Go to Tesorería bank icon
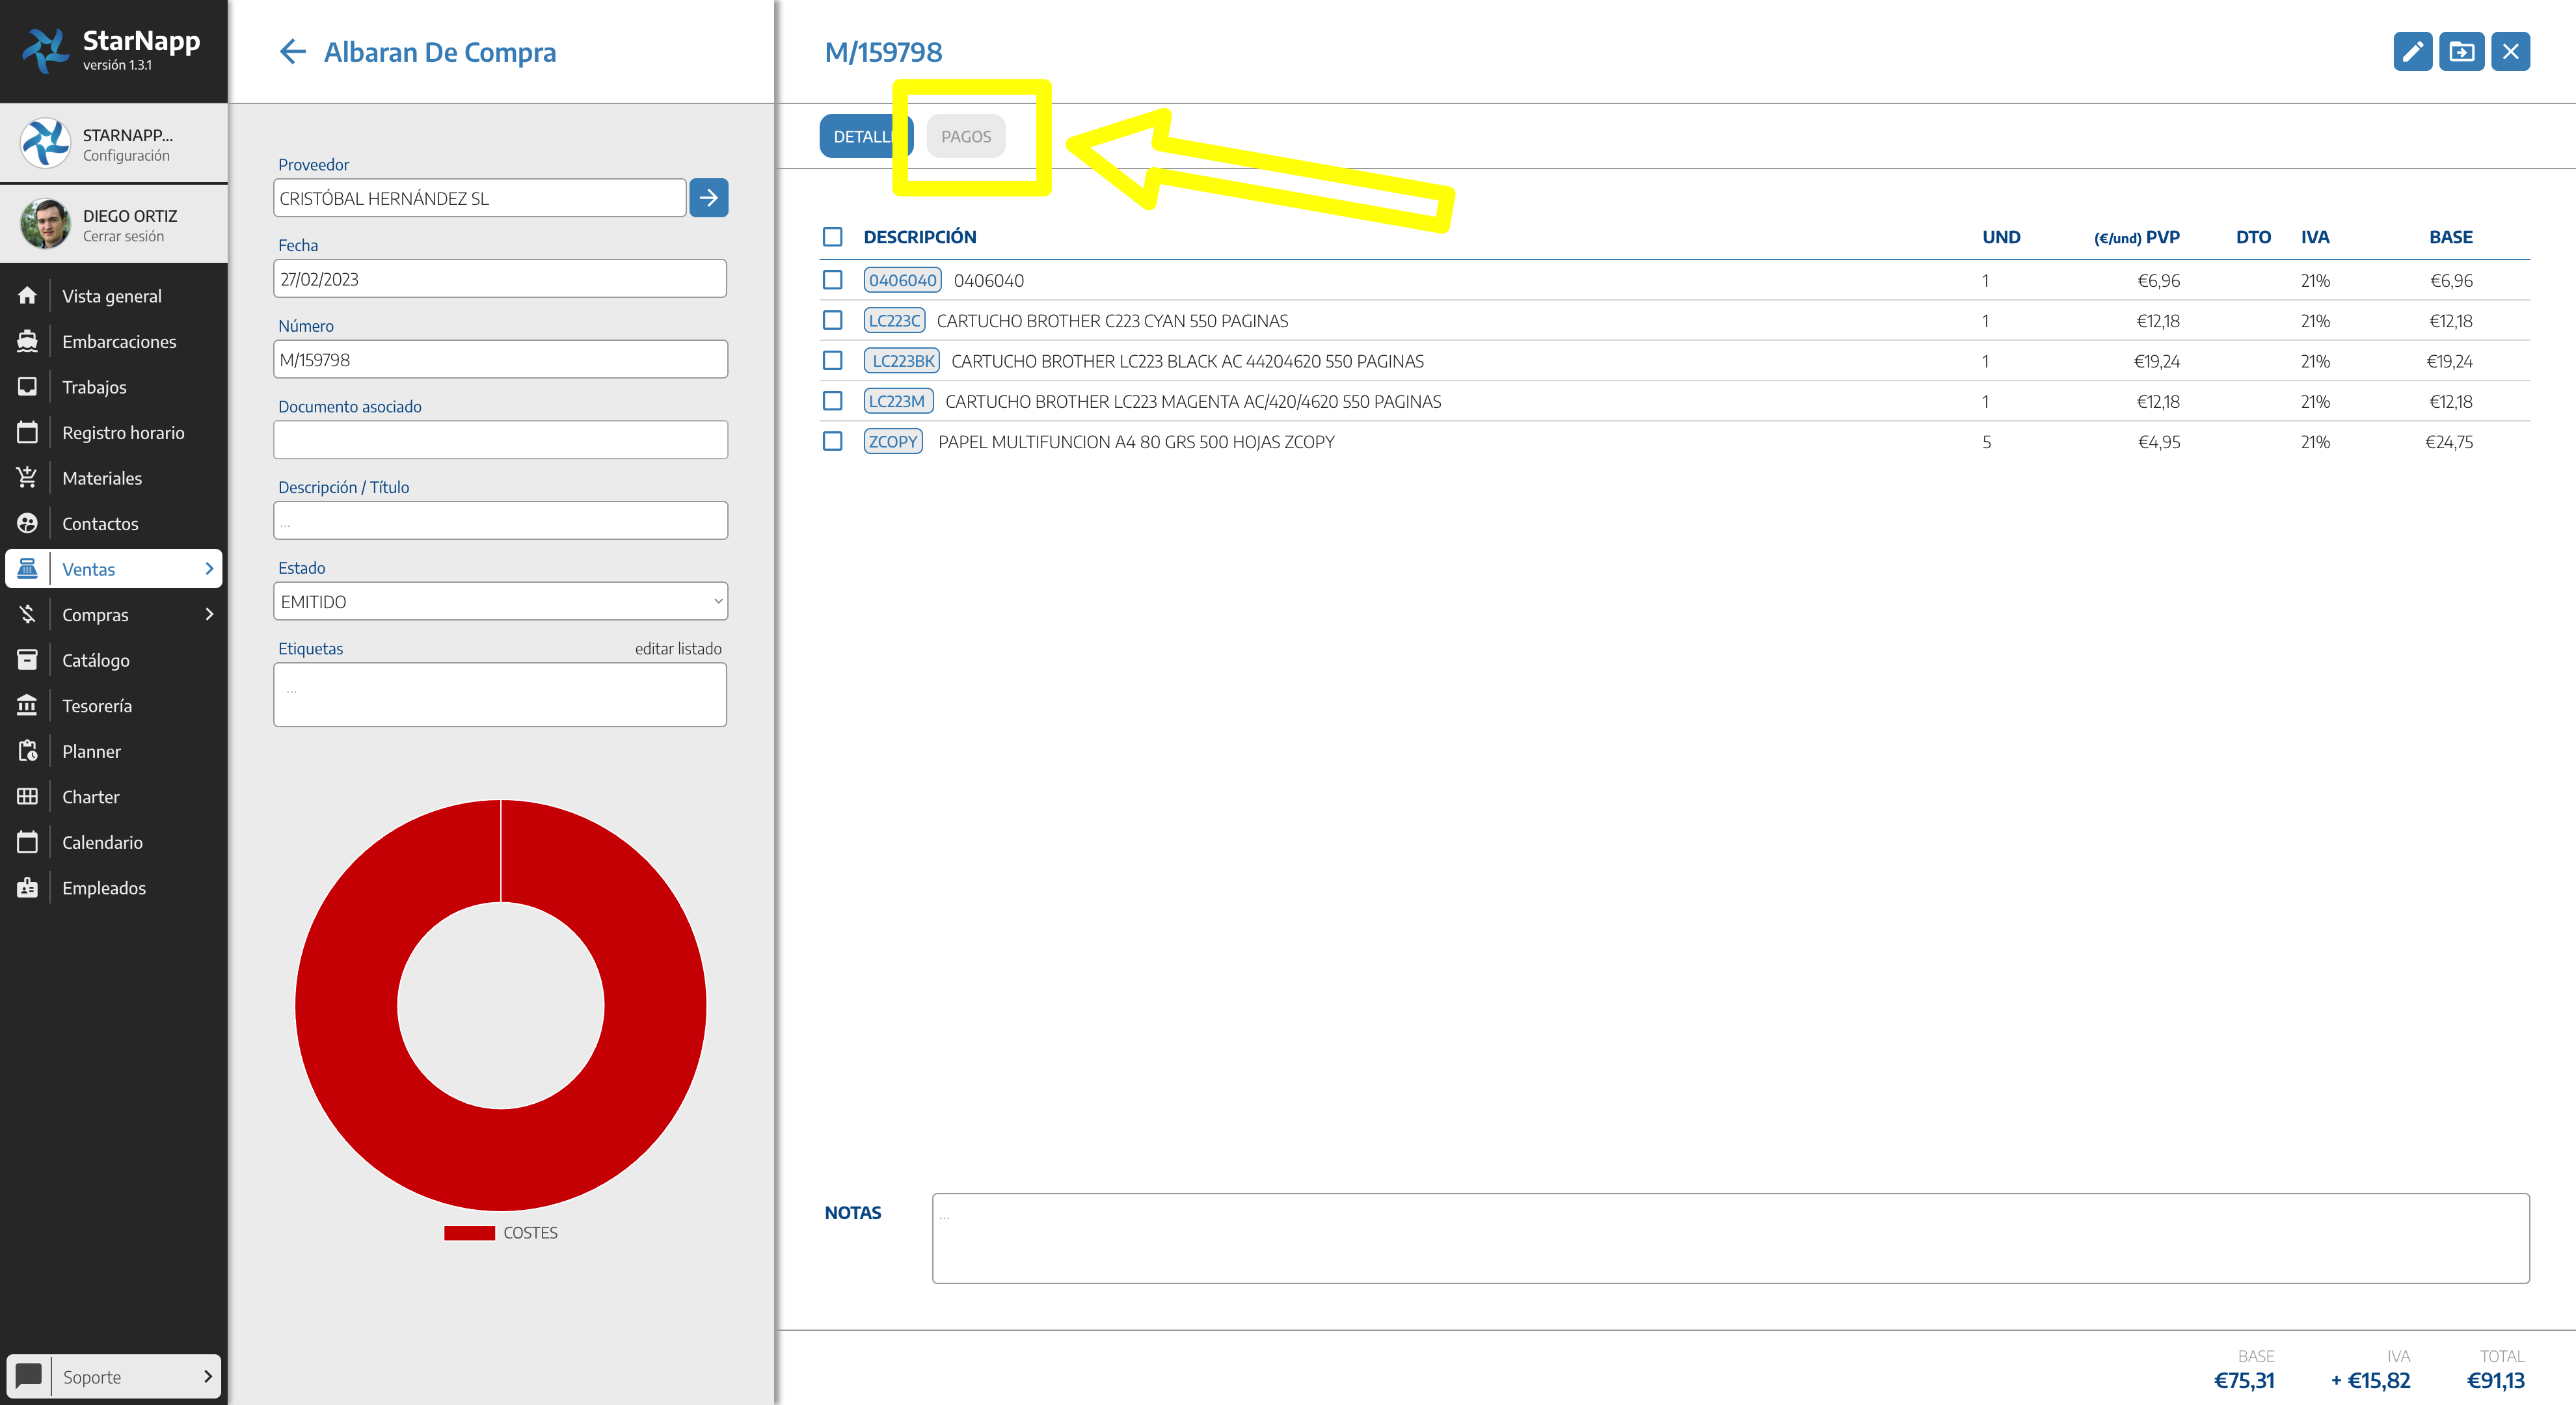The height and width of the screenshot is (1405, 2576). point(28,706)
